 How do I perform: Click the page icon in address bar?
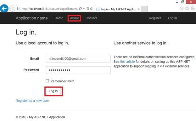pos(19,8)
